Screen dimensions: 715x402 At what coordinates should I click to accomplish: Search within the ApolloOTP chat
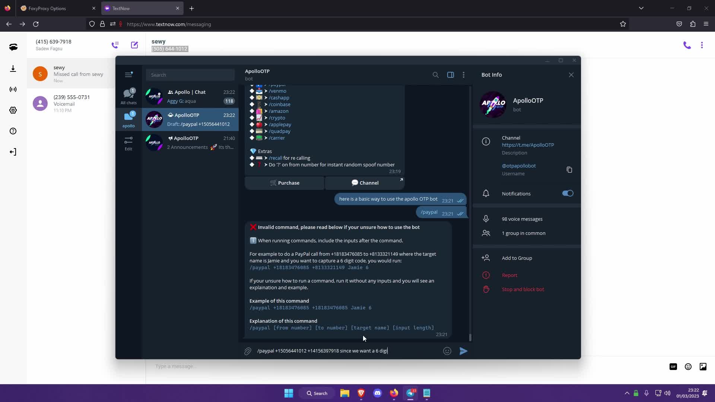point(435,75)
